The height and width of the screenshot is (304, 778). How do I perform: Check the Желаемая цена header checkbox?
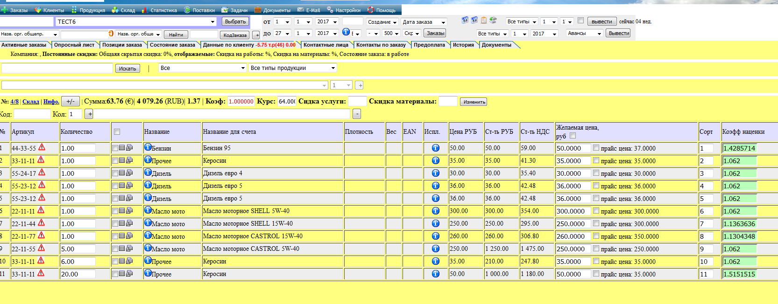click(x=573, y=136)
